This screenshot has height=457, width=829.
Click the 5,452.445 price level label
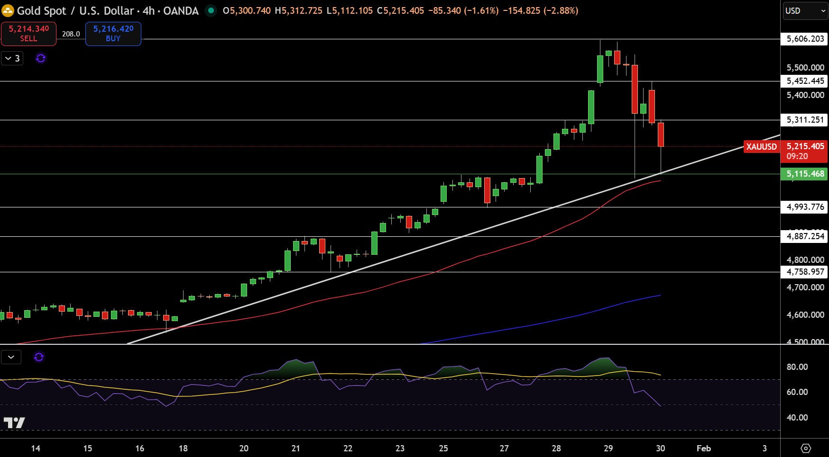[805, 81]
